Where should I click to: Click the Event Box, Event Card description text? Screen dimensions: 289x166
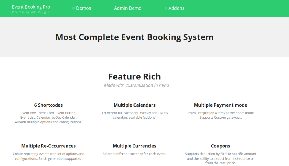pyautogui.click(x=49, y=113)
